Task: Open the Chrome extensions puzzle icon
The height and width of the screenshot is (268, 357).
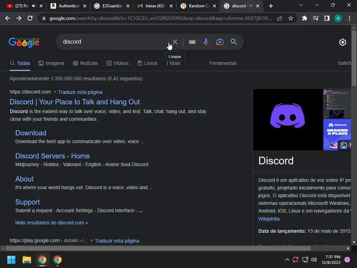Action: click(304, 18)
